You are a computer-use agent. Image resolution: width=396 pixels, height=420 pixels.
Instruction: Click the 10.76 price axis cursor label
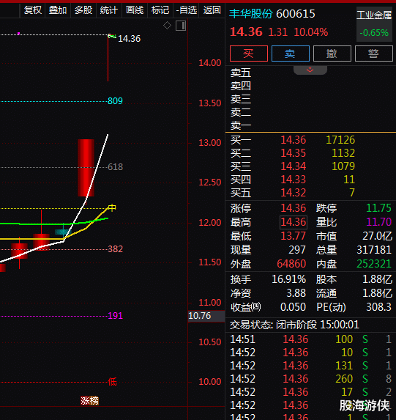(x=206, y=316)
